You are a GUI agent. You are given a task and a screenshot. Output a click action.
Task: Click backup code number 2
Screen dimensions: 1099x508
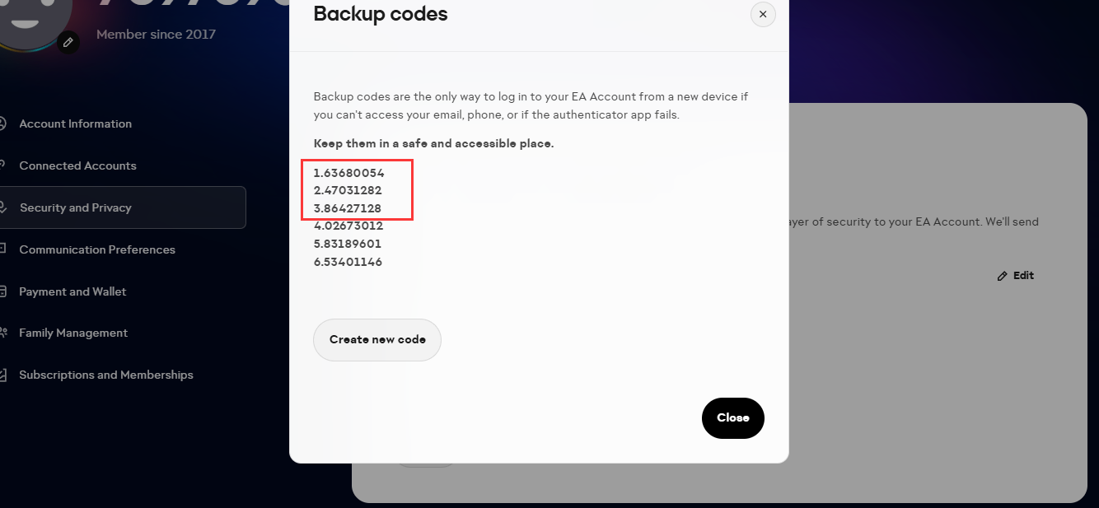click(x=347, y=190)
